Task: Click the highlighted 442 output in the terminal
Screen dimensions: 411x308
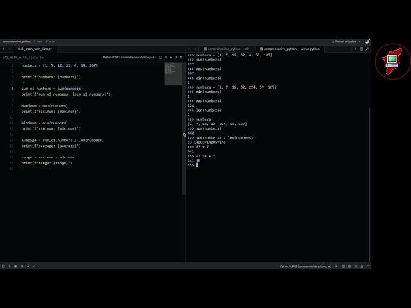Action: (191, 133)
